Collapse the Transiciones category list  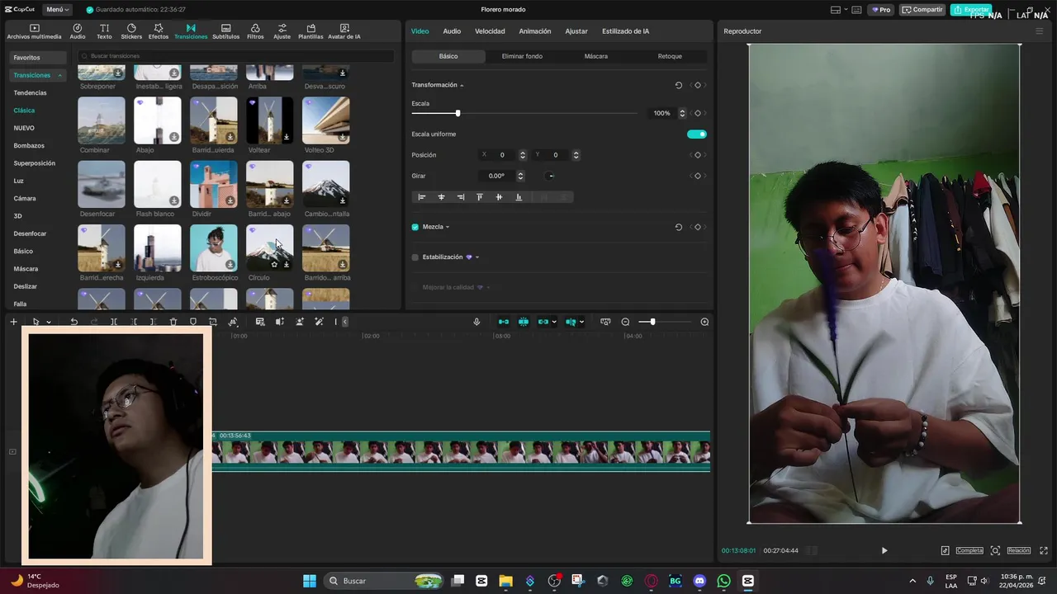coord(59,75)
